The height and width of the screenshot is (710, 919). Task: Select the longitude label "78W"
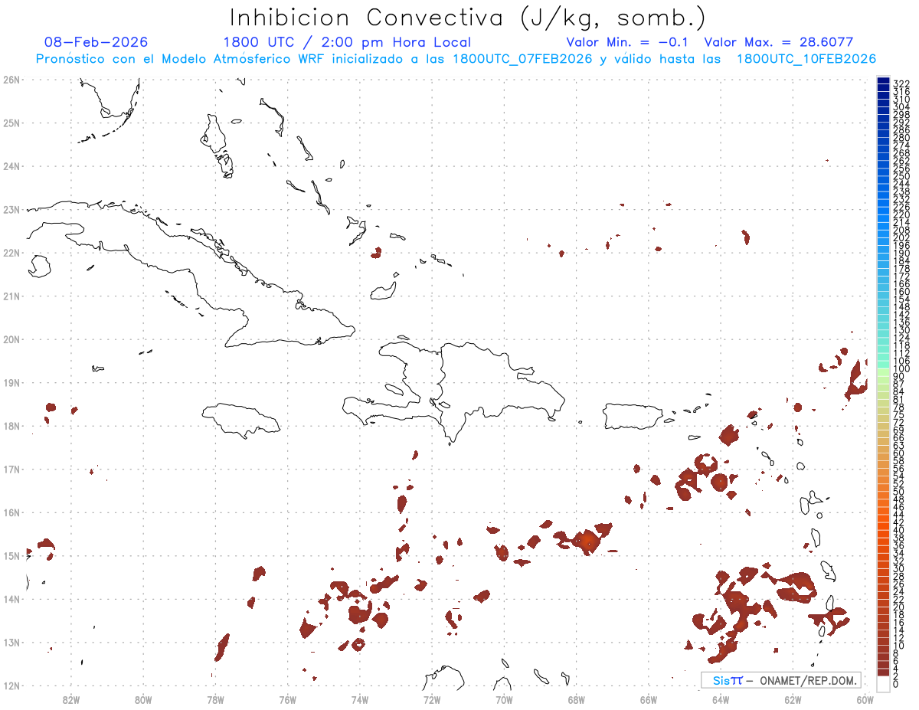[215, 699]
